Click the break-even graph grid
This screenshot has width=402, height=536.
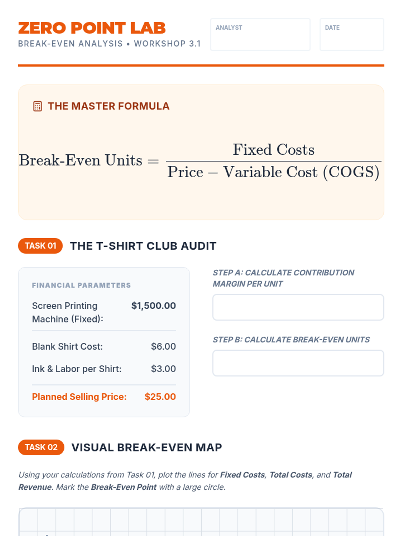(201, 523)
